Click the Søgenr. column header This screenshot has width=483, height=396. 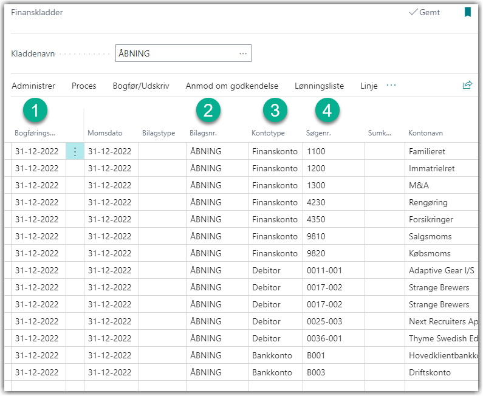point(318,133)
